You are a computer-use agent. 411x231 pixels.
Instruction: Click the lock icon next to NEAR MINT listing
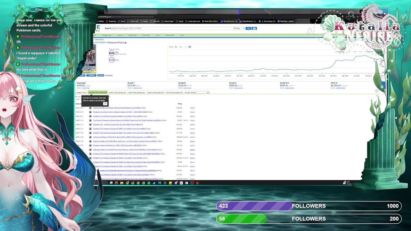pyautogui.click(x=90, y=112)
